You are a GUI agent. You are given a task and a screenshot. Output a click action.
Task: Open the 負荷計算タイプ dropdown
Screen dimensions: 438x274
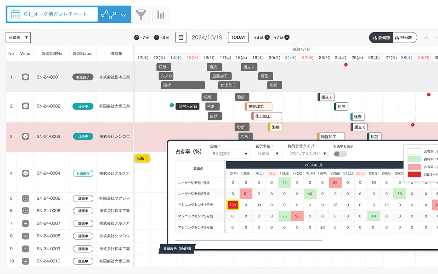pyautogui.click(x=308, y=154)
